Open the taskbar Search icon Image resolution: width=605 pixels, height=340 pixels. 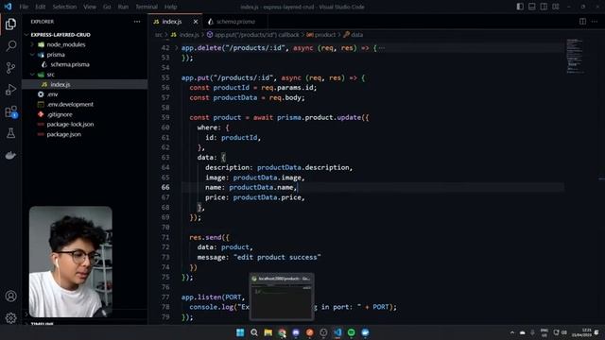point(254,332)
